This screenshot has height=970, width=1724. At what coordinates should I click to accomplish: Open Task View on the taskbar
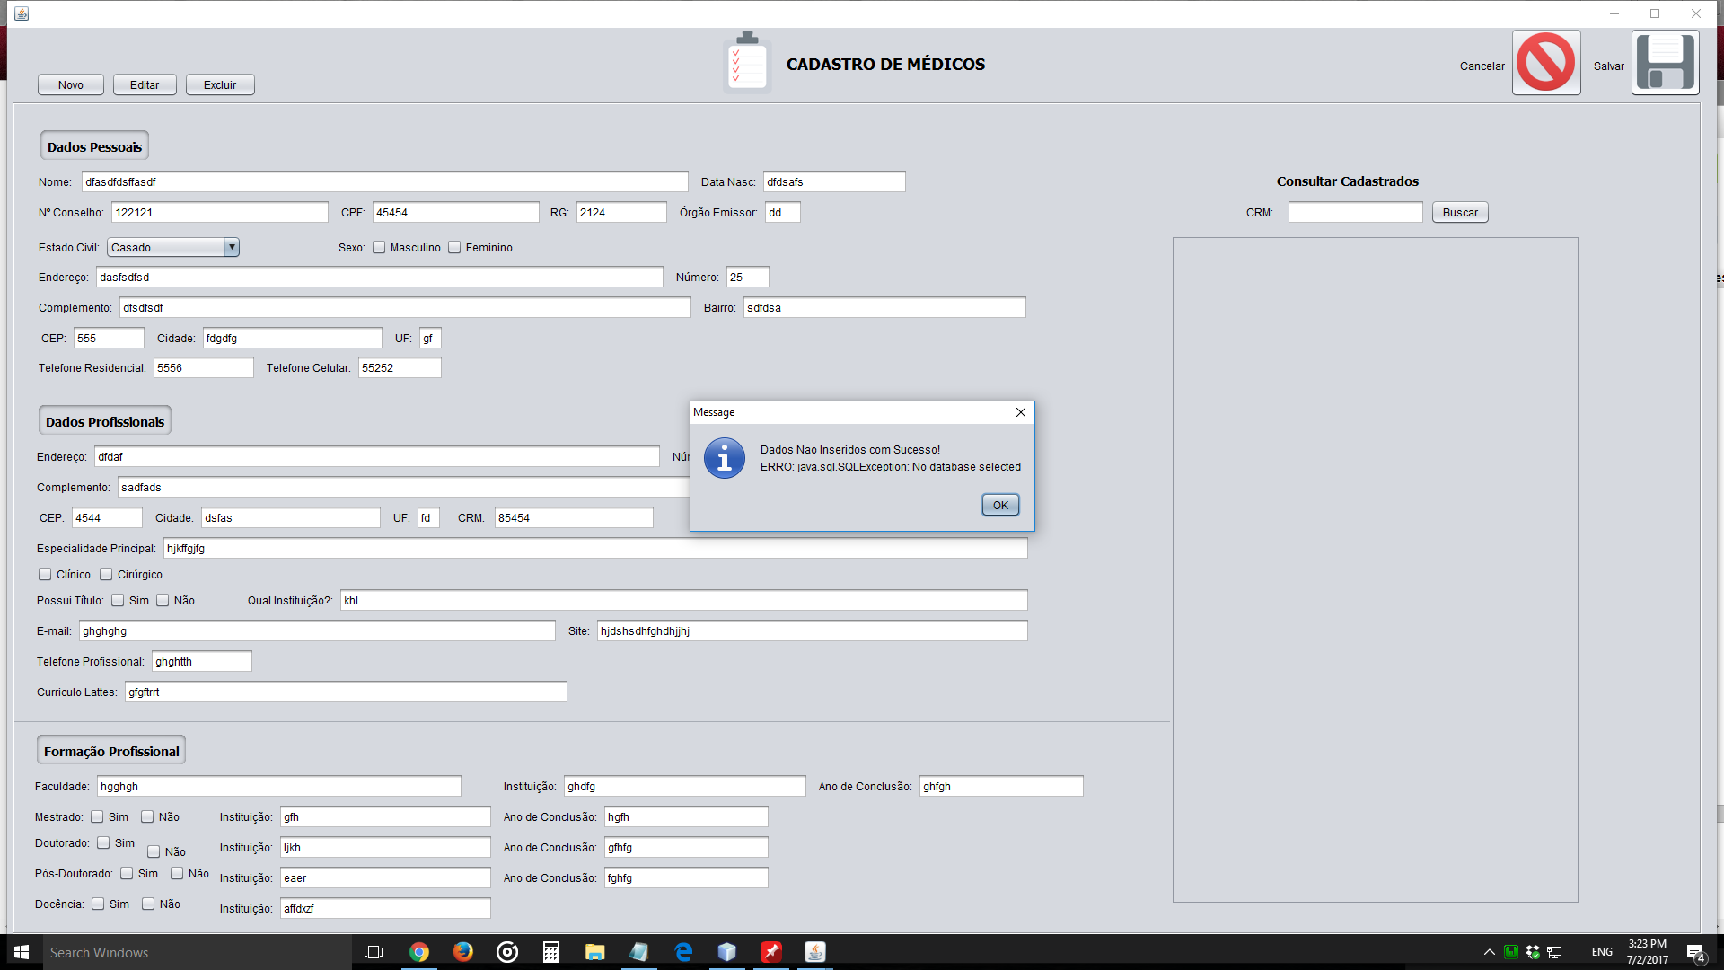click(x=374, y=952)
